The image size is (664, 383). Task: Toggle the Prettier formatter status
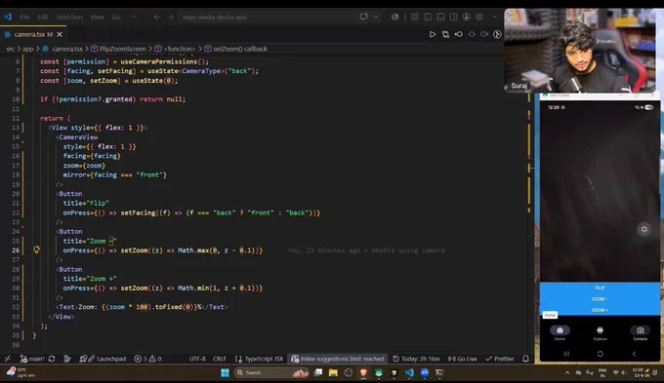click(499, 359)
